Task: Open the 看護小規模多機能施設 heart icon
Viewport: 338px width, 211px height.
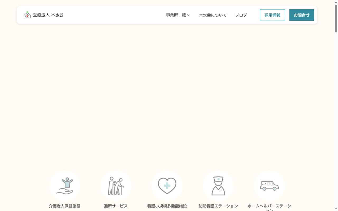Action: point(167,186)
